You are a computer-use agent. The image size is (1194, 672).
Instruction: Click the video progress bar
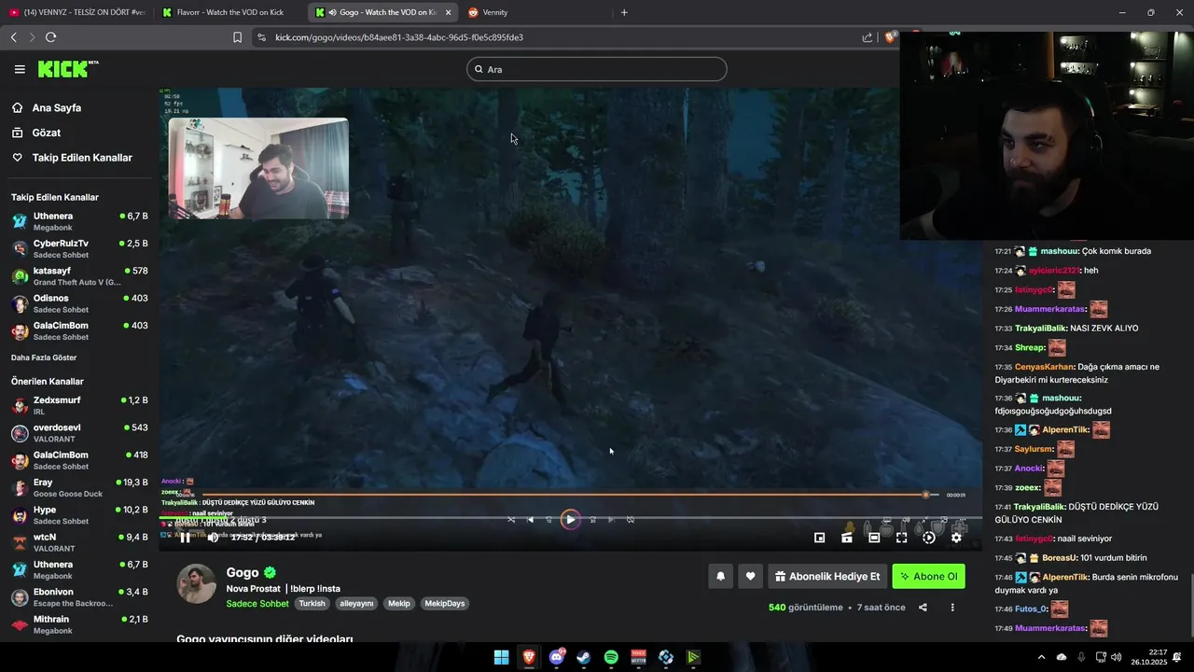click(x=571, y=517)
